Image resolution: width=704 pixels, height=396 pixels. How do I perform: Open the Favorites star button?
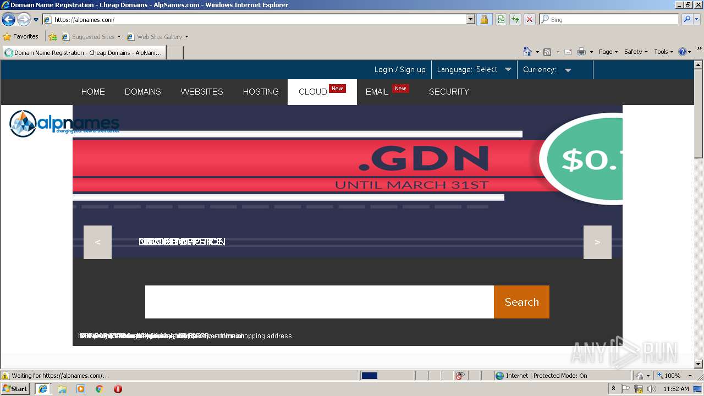(21, 37)
